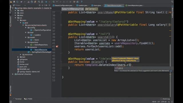Click the Scroll from Source target icon
Screen dimensions: 183x103
pyautogui.click(x=40, y=5)
